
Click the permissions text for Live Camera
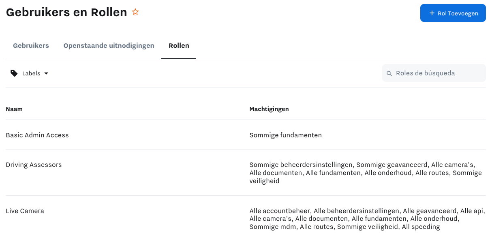(x=365, y=219)
